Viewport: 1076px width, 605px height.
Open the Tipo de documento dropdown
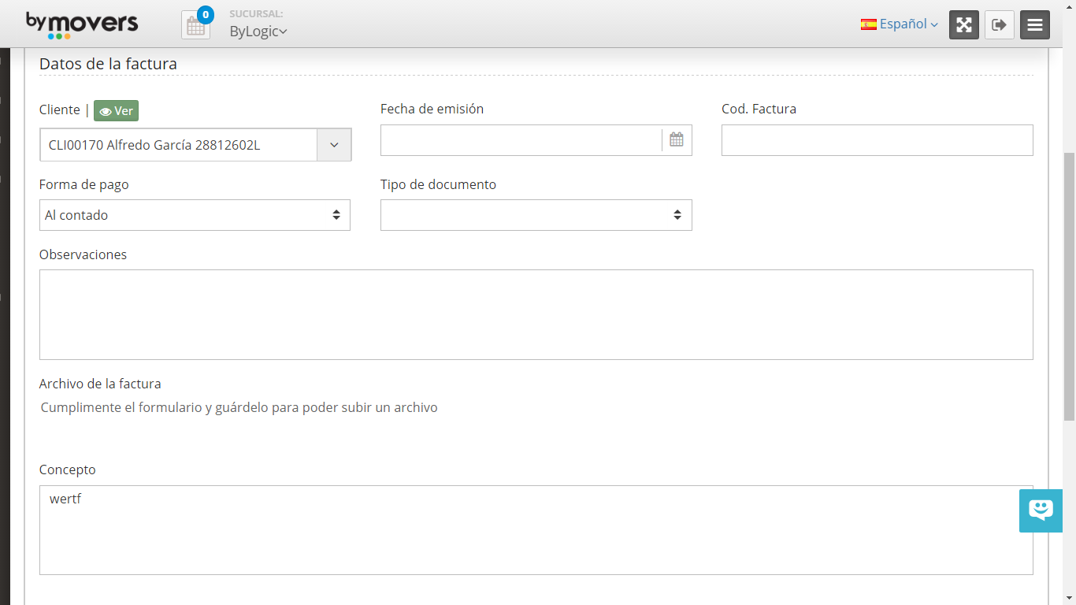pos(536,215)
